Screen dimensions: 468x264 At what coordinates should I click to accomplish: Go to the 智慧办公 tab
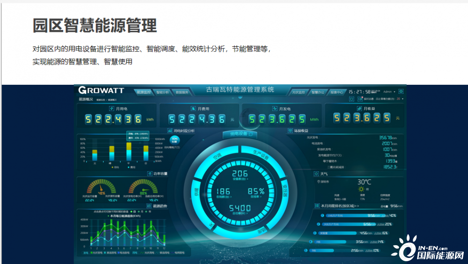[x=318, y=92]
